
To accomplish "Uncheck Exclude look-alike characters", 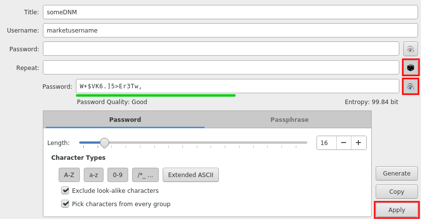I will tap(65, 190).
